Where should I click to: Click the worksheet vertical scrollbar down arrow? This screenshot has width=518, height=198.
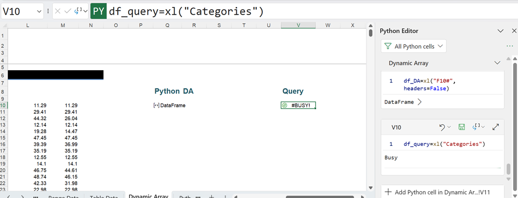click(x=371, y=188)
